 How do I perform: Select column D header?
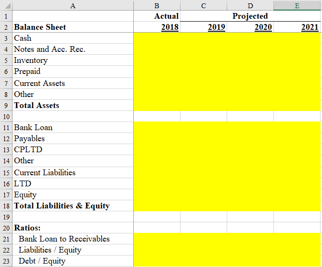tap(250, 6)
